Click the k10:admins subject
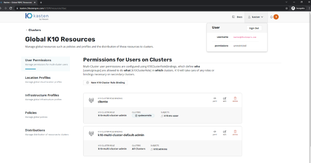 (159, 149)
